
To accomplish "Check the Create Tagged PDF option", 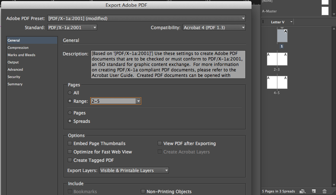I will (70, 160).
